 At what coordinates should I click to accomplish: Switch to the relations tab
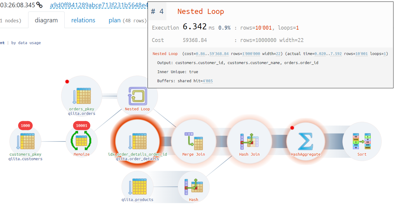[83, 20]
